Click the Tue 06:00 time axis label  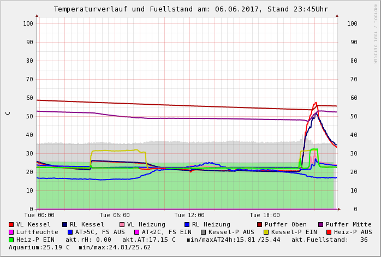pyautogui.click(x=115, y=216)
